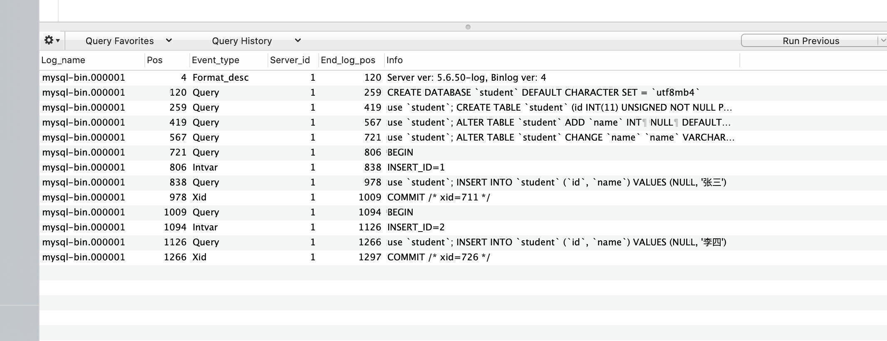Expand the Query Favorites dropdown
This screenshot has height=341, width=887.
[129, 41]
